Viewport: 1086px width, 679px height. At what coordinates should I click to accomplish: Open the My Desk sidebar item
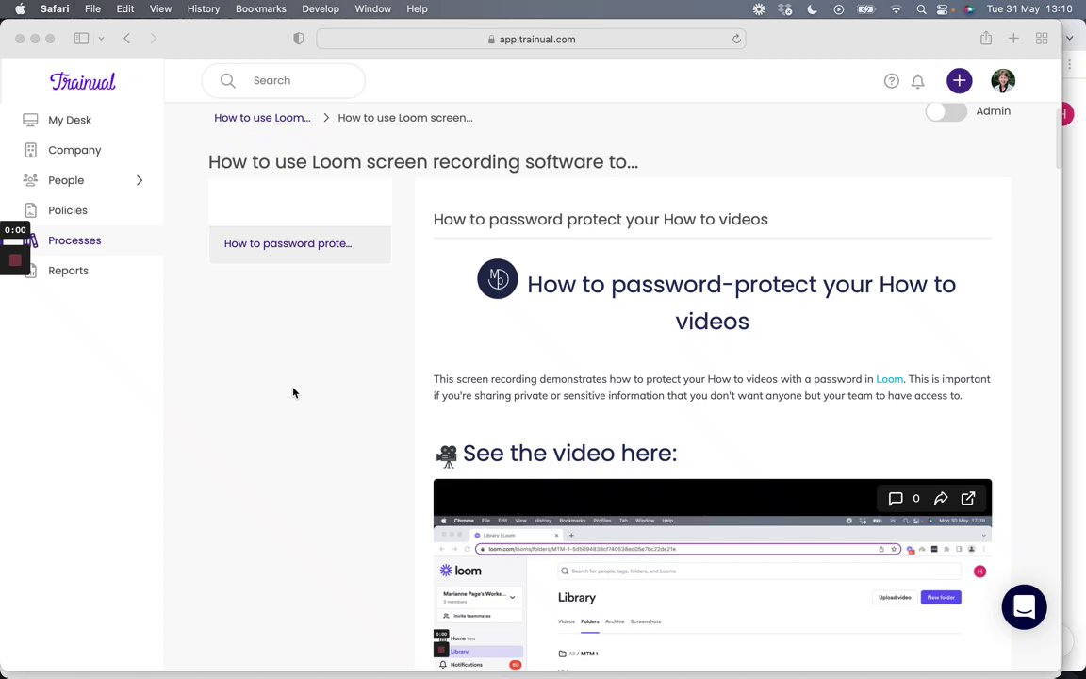pos(69,120)
